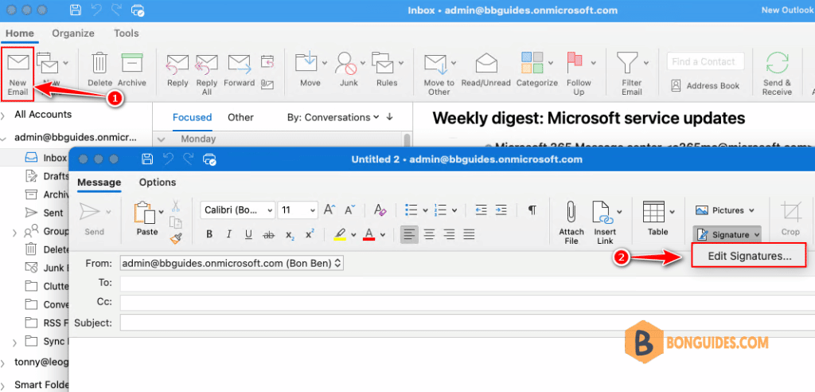This screenshot has height=392, width=815.
Task: Click the Subject input field
Action: click(467, 323)
